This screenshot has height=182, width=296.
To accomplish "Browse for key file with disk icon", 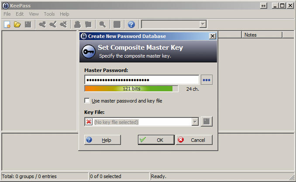I will click(x=207, y=121).
